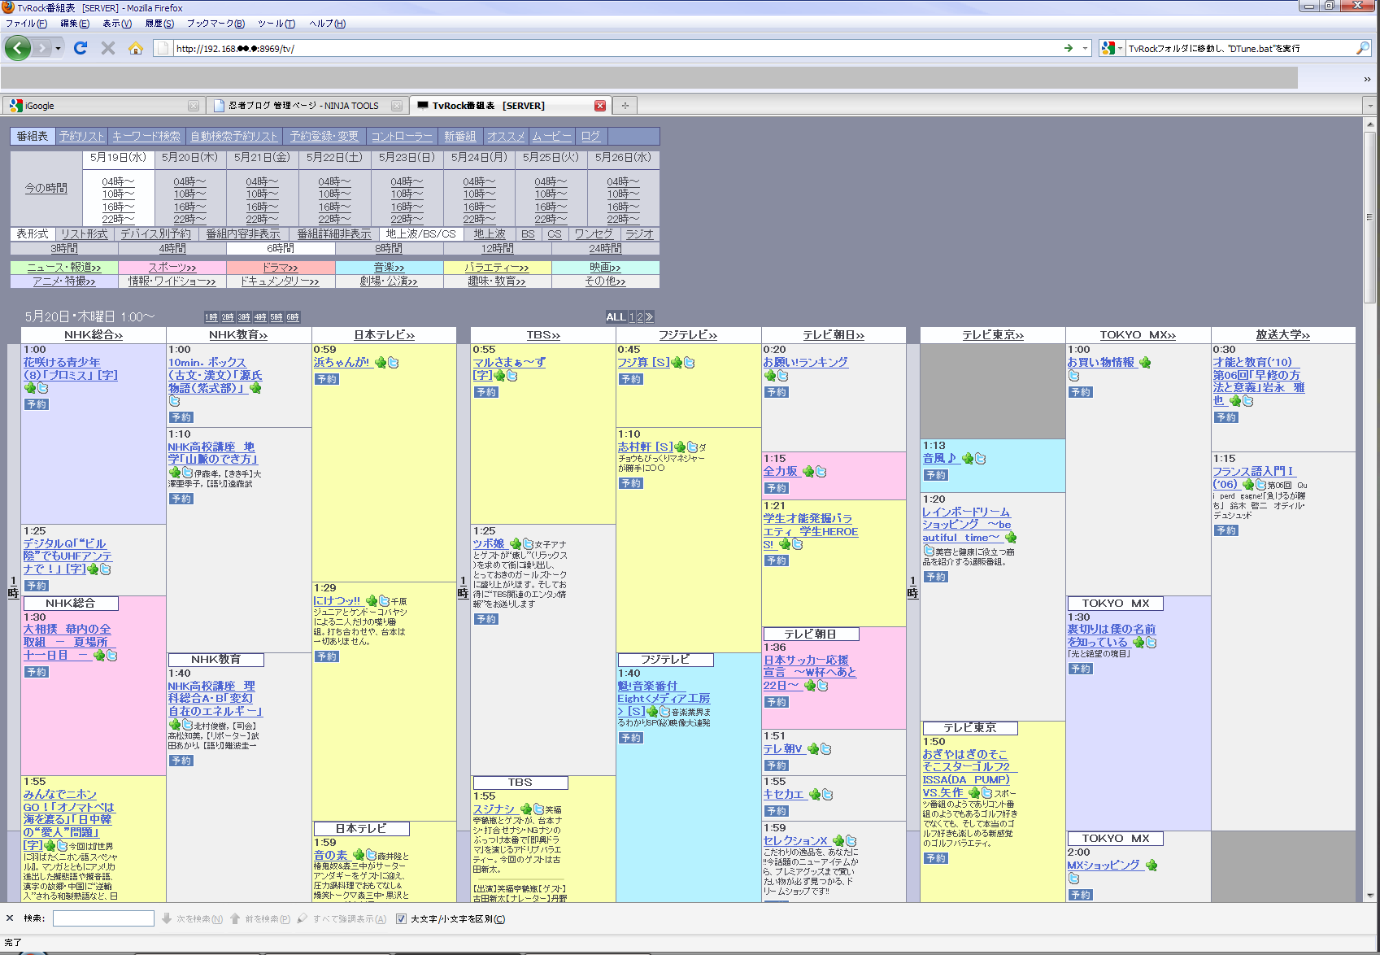Select ラジオ broadcast type
This screenshot has width=1380, height=955.
pos(639,233)
